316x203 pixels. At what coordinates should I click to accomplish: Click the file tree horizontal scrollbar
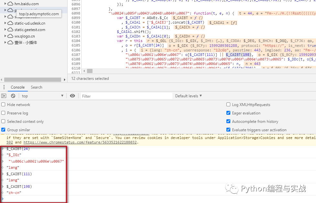click(x=33, y=80)
